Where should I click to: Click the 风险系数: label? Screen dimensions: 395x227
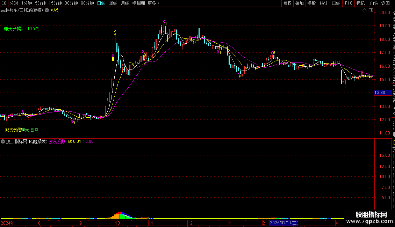coord(37,141)
